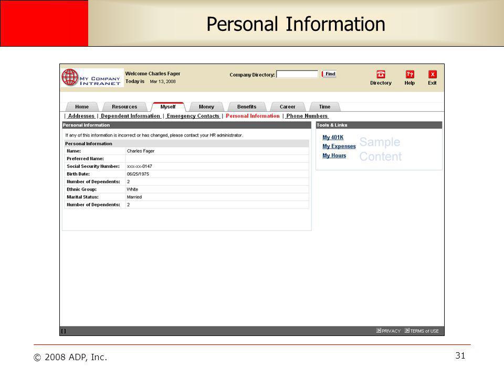Click the red Exit X icon
Viewport: 504px width, 378px height.
click(x=432, y=74)
